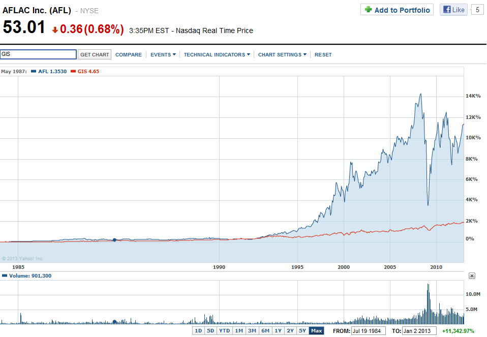The image size is (487, 337).
Task: Click the 53.01 stock price
Action: click(x=24, y=27)
